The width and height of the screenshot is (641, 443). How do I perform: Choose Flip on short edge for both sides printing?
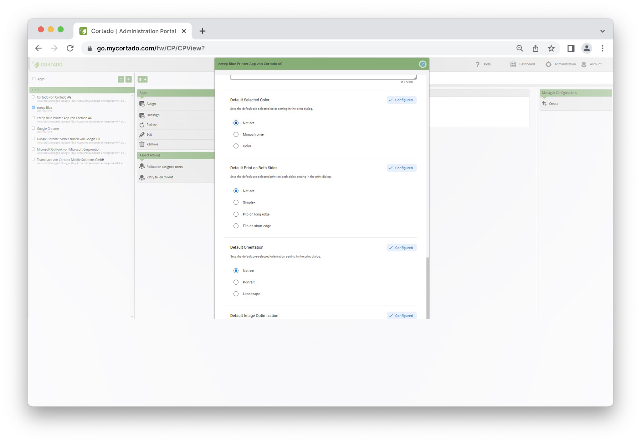(x=236, y=226)
